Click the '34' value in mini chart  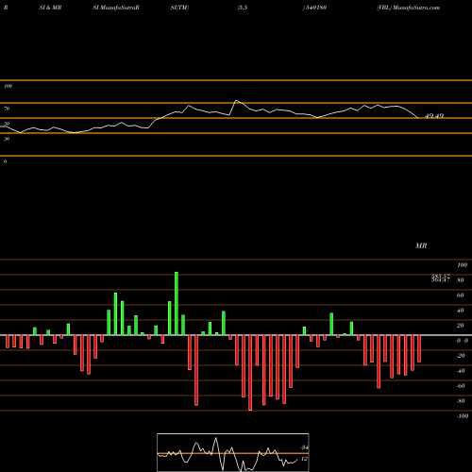[304, 447]
